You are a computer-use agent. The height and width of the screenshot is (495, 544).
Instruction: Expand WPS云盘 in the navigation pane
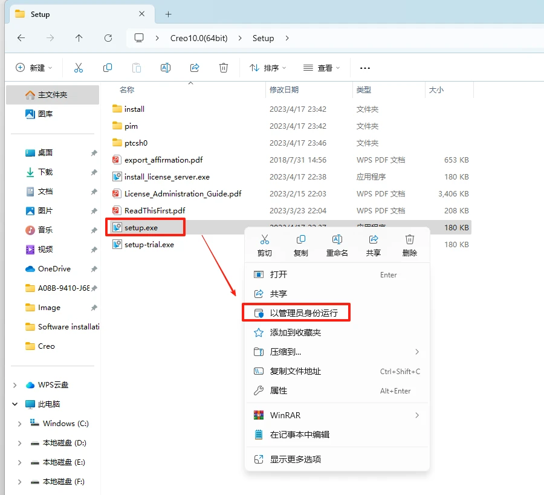(x=15, y=385)
